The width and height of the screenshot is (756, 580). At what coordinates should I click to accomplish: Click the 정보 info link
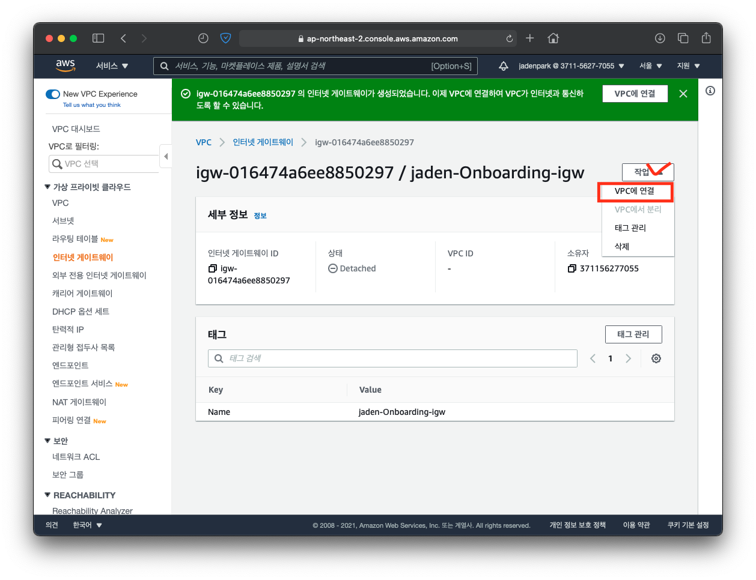coord(260,216)
